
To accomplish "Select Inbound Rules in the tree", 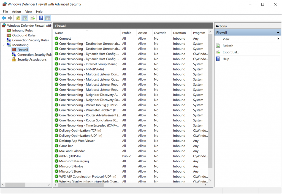I will [x=23, y=30].
